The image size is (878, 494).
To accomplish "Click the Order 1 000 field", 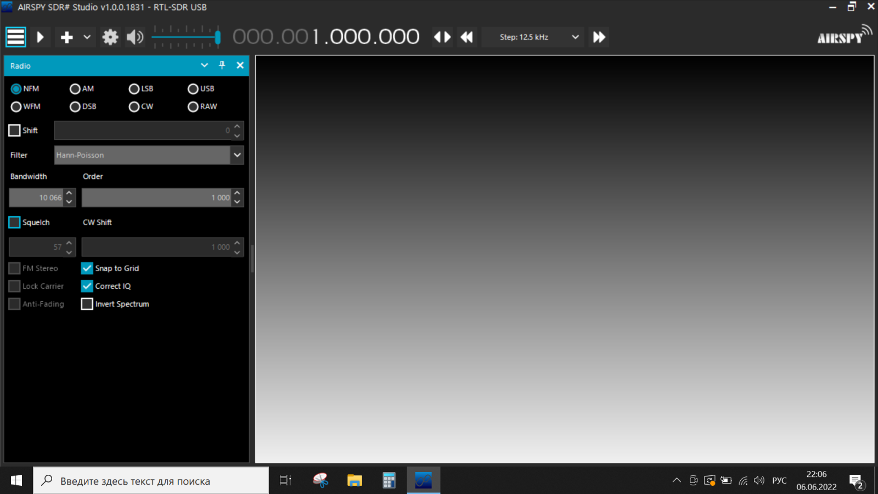I will click(156, 198).
